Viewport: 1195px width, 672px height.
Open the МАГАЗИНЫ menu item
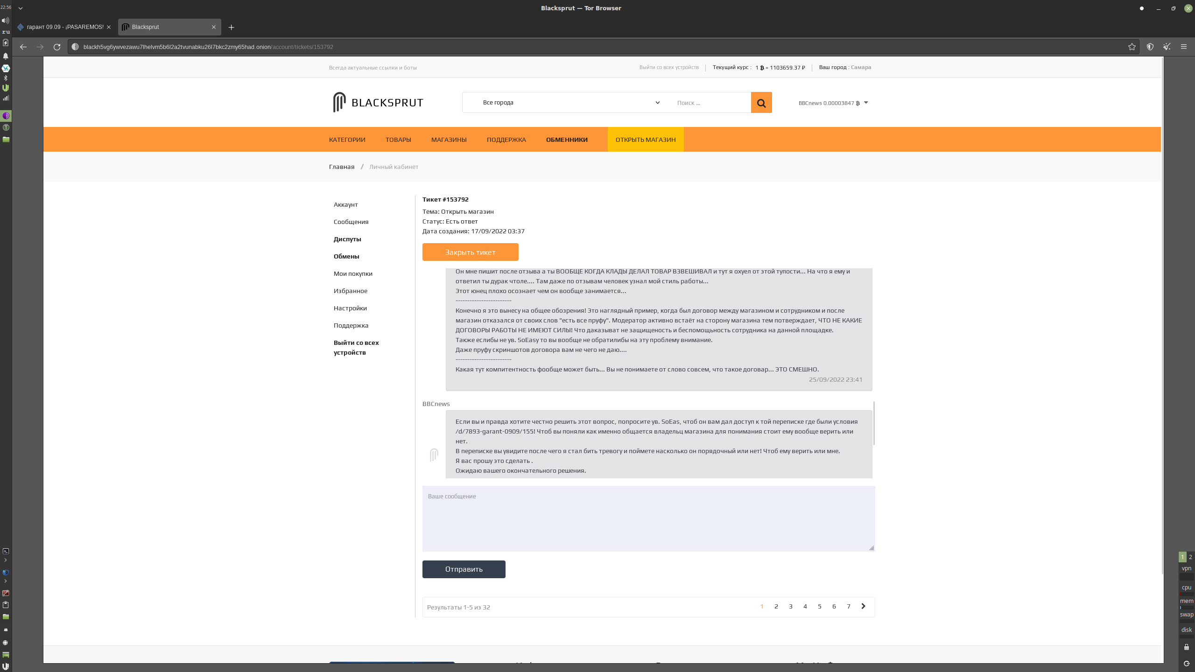tap(449, 140)
